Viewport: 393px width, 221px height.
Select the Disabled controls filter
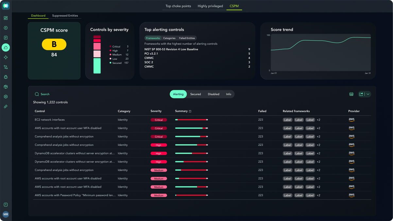click(214, 94)
